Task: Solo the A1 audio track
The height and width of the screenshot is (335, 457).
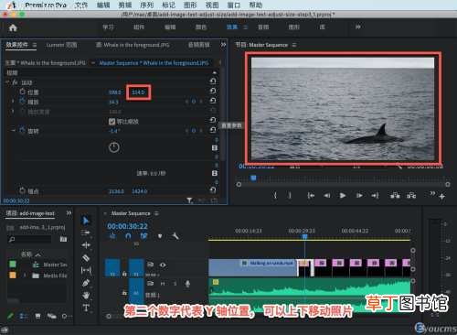Action: click(x=175, y=284)
